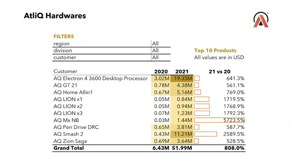The width and height of the screenshot is (290, 164).
Task: Select the AQ LION x3 data bar
Action: [x=202, y=113]
